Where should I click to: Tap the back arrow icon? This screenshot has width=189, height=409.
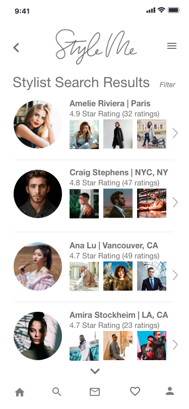pyautogui.click(x=16, y=47)
